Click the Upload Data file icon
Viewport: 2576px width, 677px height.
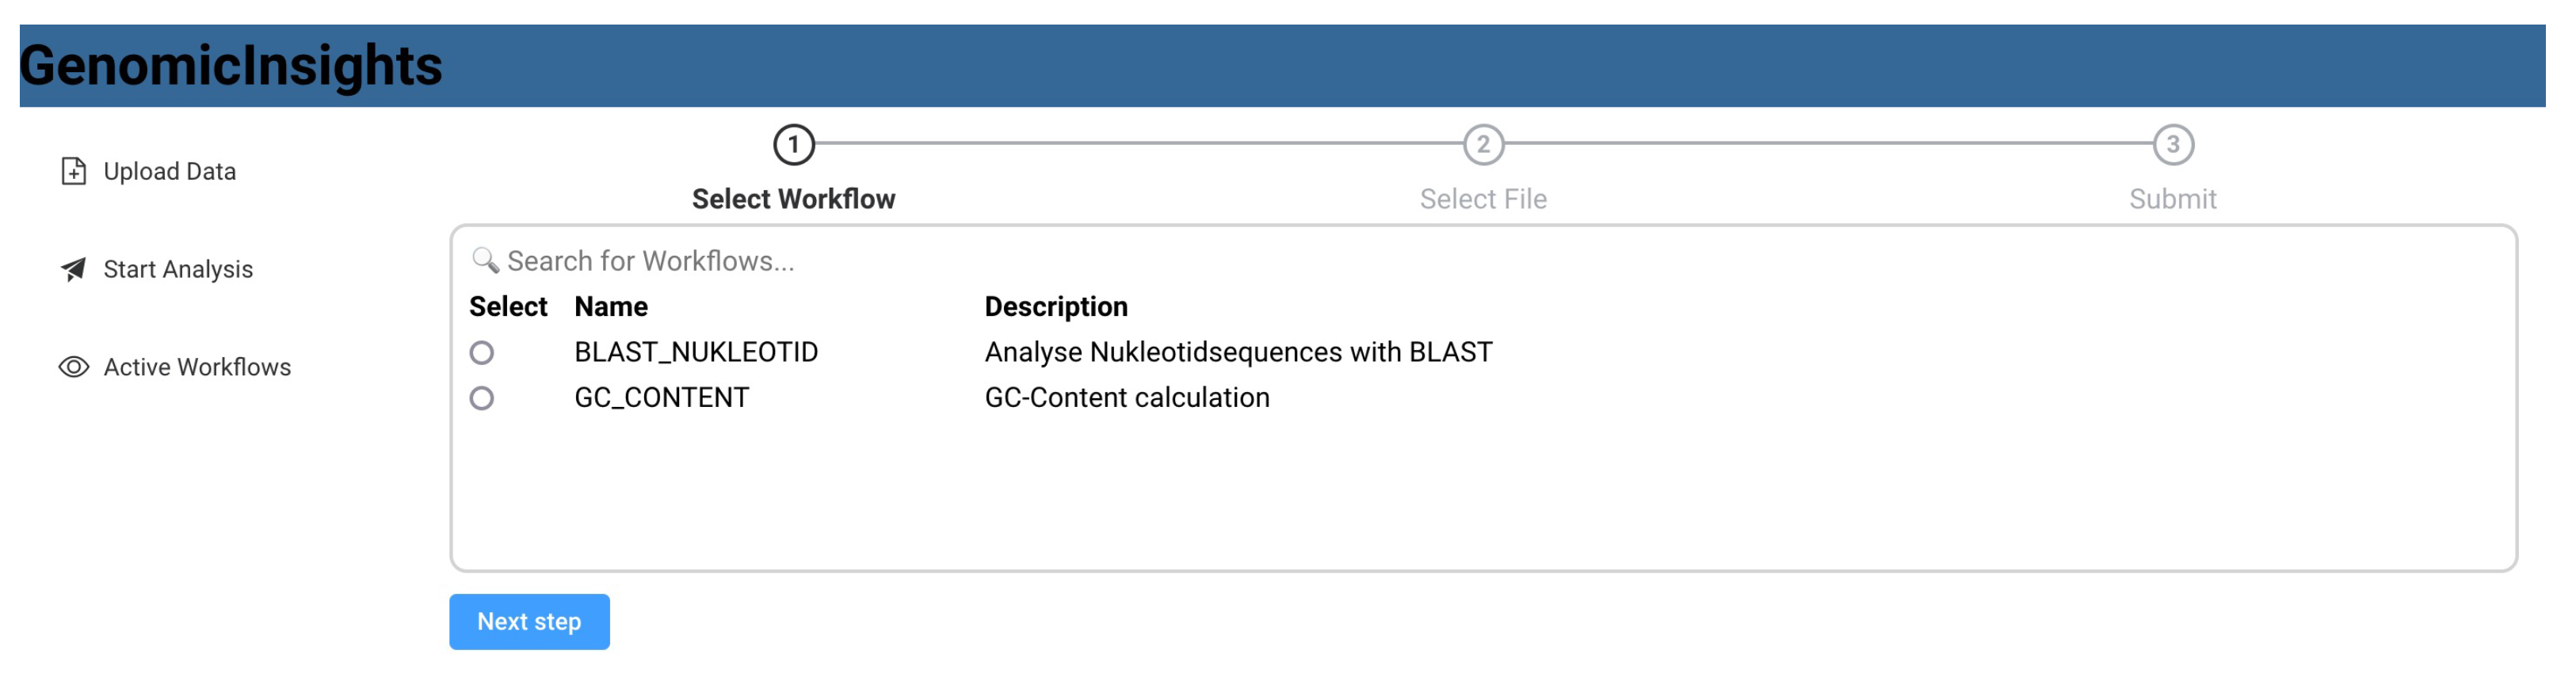pos(73,171)
